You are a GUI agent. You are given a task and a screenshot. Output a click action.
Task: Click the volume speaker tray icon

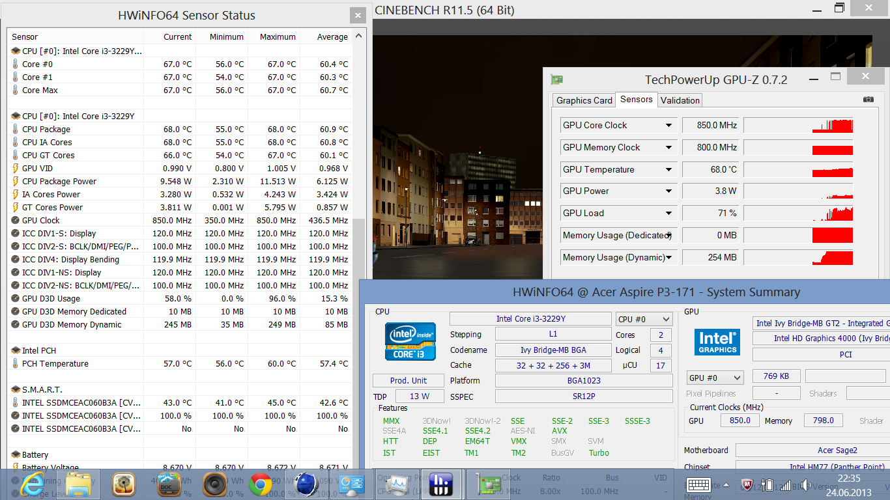click(x=805, y=485)
